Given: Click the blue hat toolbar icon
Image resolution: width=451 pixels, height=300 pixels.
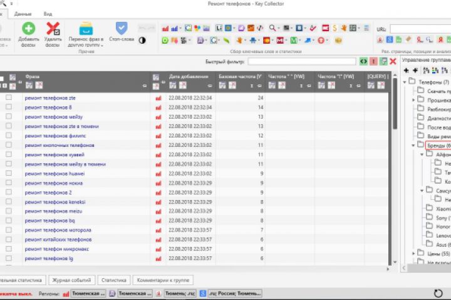Looking at the screenshot, I should coord(253,41).
